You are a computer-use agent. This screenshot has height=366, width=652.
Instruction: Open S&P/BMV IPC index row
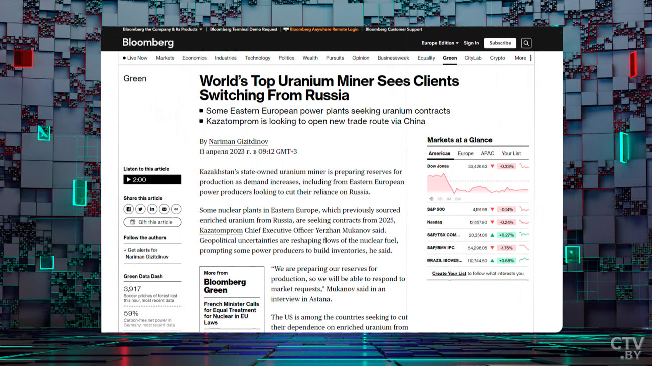(x=477, y=248)
